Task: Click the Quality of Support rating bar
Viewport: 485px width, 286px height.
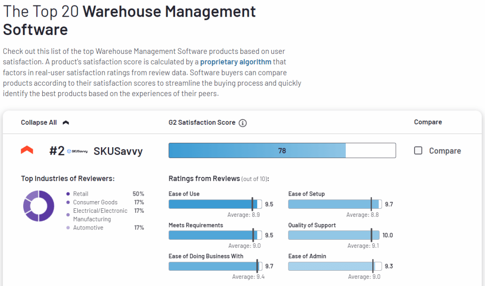Action: click(x=334, y=235)
